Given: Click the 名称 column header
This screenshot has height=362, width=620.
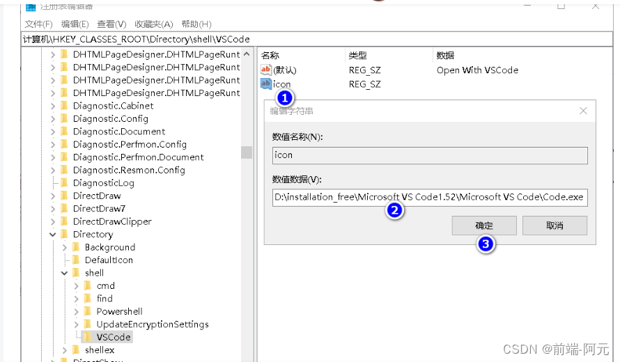Looking at the screenshot, I should (270, 55).
